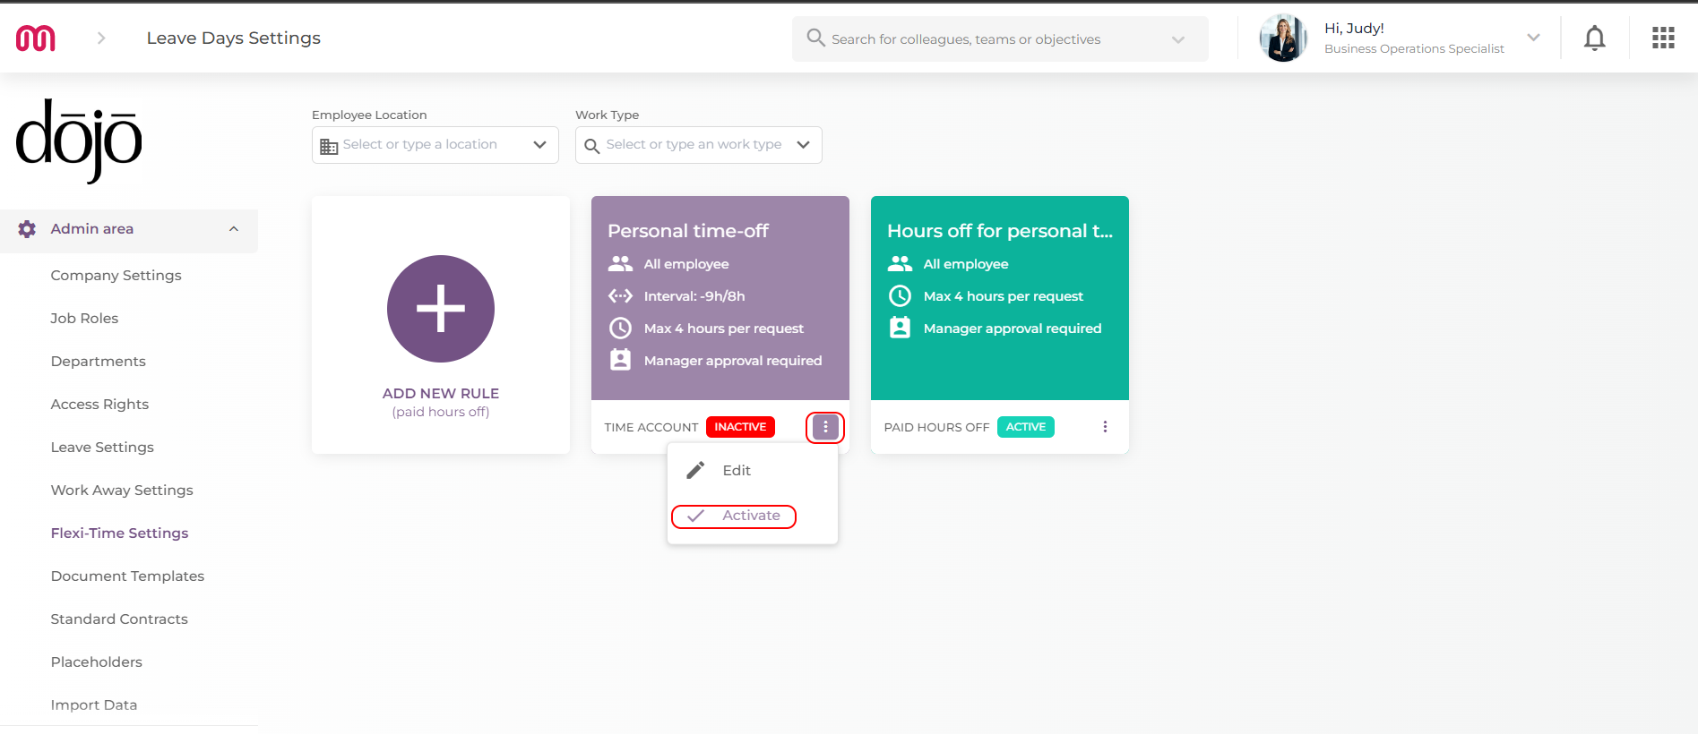Expand the search bar dropdown chevron
The height and width of the screenshot is (734, 1698).
[x=1178, y=39]
